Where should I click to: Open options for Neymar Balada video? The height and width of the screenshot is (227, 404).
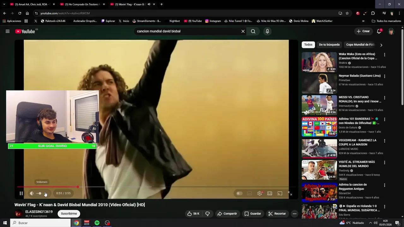(384, 76)
